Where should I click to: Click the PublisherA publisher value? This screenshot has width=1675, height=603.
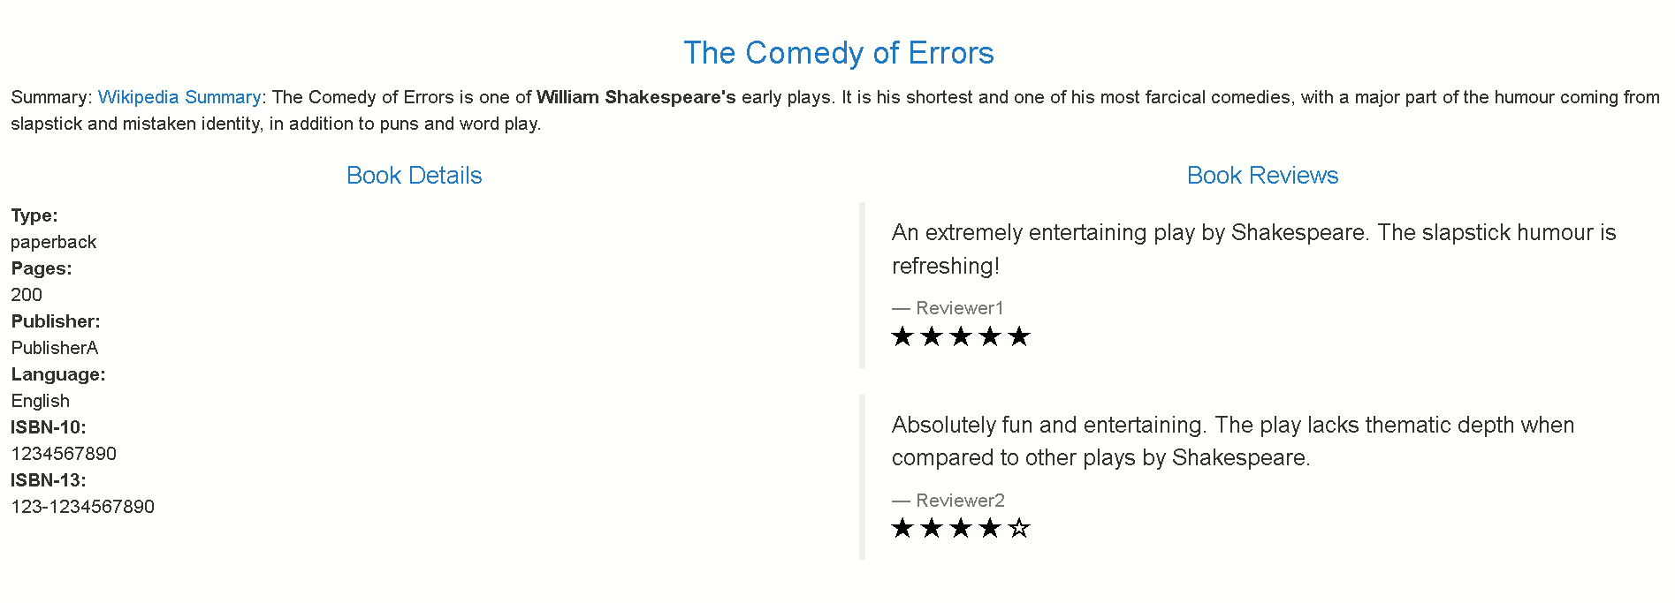point(55,348)
